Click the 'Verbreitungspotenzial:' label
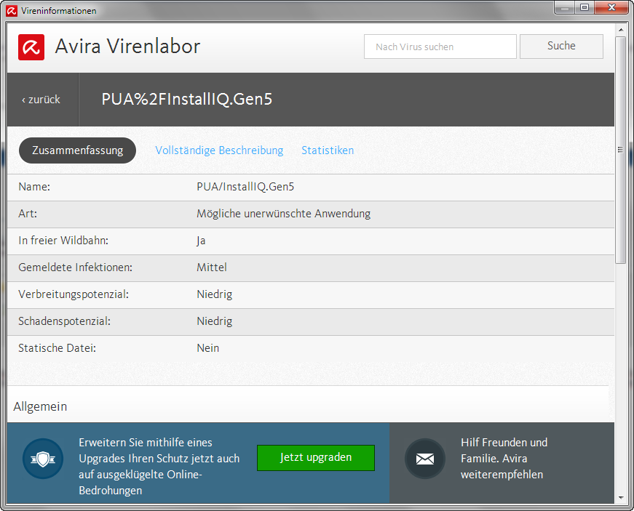 pos(74,294)
